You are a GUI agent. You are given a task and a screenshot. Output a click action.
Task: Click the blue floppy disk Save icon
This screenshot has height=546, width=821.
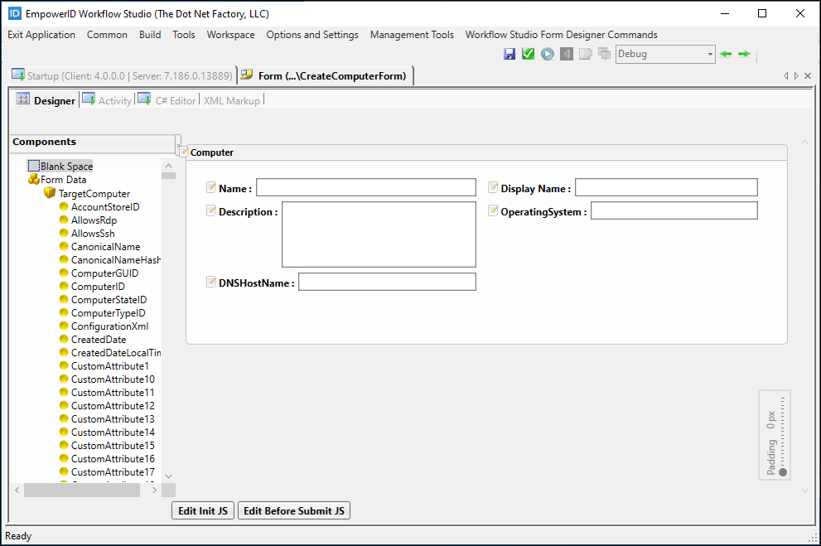click(x=510, y=54)
